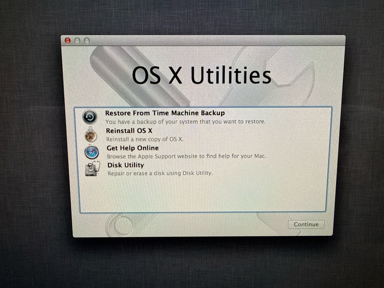Click the empty window title bar
The width and height of the screenshot is (384, 288).
[x=215, y=40]
